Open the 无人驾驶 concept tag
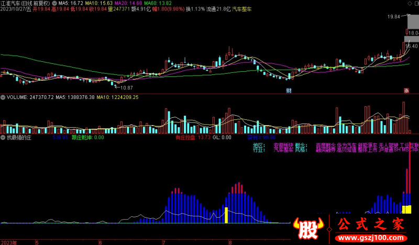Viewport: 419px width, 245px height. coord(389,146)
